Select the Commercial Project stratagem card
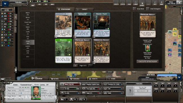 (x=102, y=51)
